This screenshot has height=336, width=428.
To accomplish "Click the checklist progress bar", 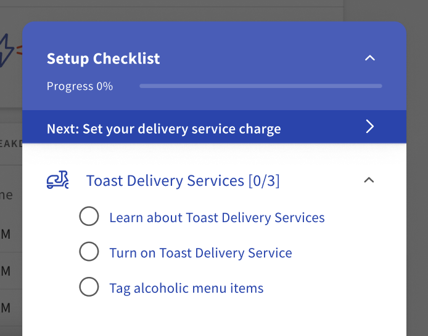I will (260, 86).
